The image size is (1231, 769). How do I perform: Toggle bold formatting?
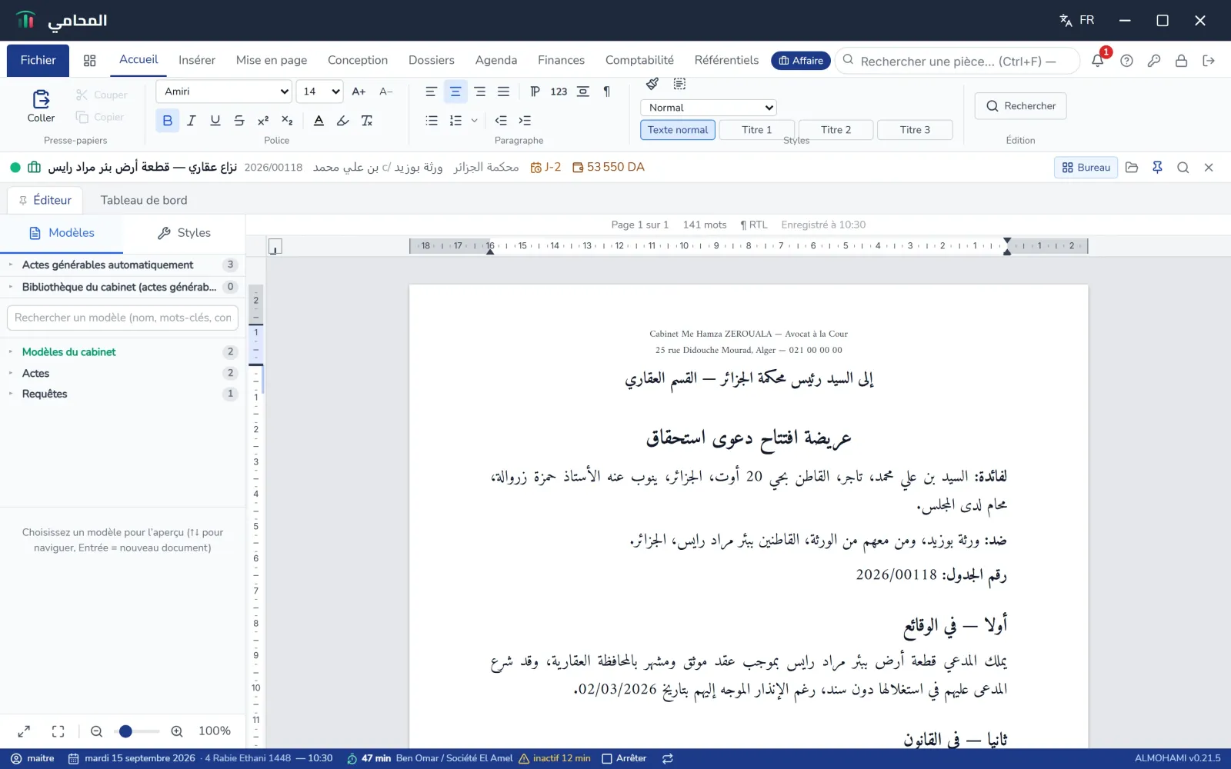167,121
